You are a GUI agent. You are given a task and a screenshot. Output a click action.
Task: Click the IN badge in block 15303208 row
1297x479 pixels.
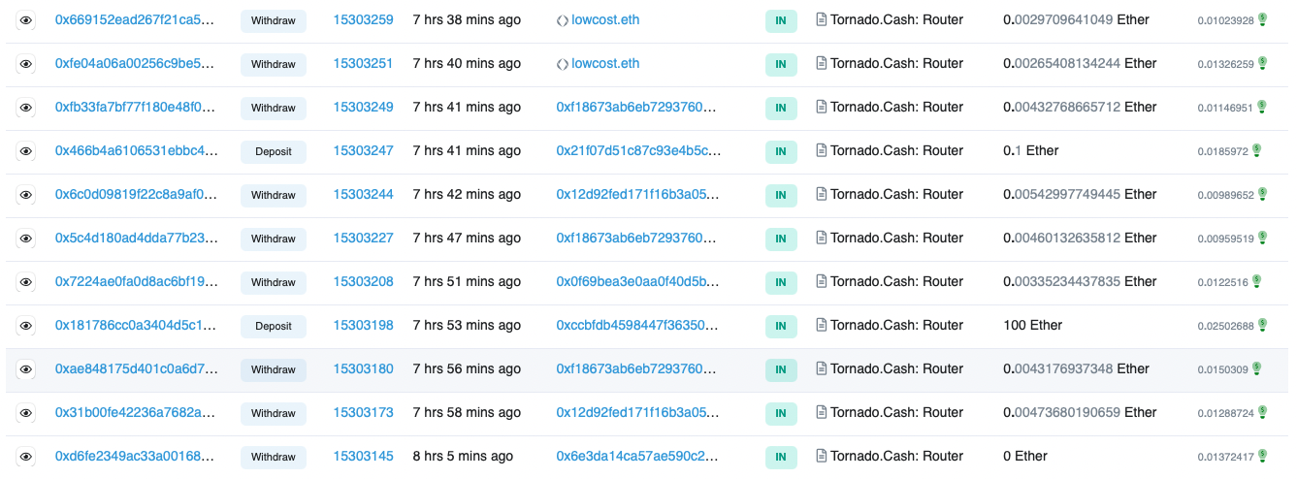click(780, 283)
